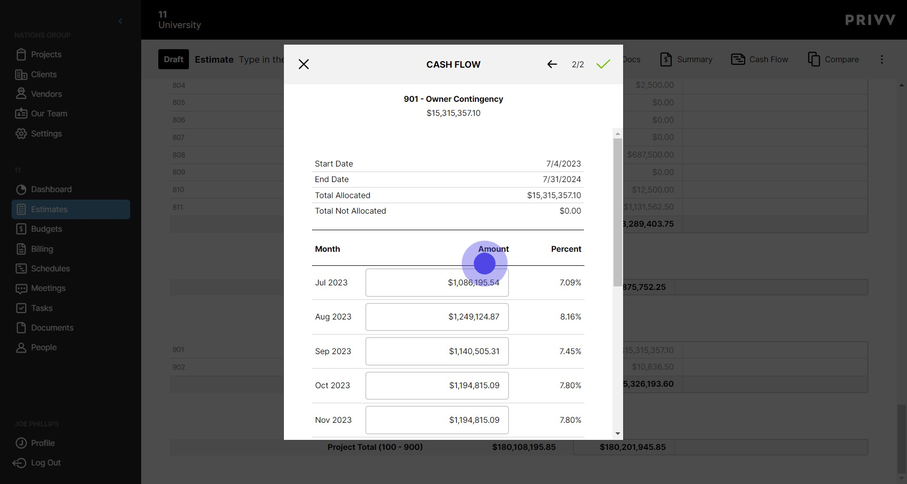Open Billing page
Screen dimensions: 907x484
pos(42,249)
